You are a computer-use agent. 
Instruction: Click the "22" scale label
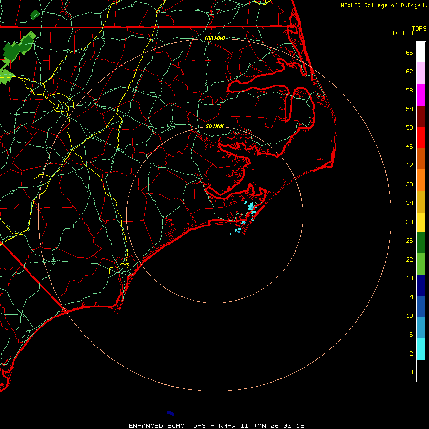pos(409,259)
